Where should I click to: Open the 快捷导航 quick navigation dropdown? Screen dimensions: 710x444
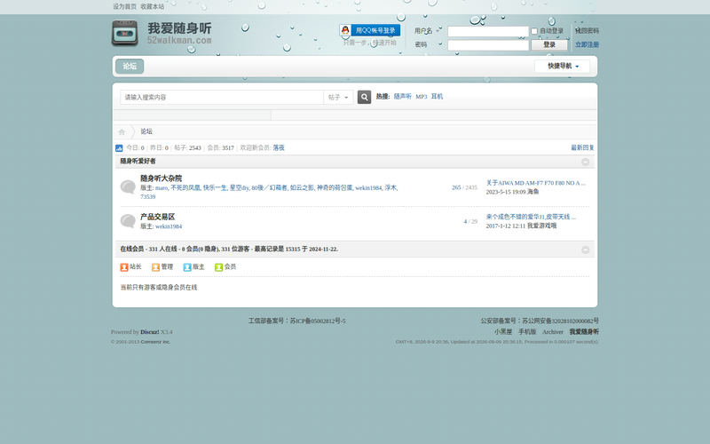coord(563,66)
